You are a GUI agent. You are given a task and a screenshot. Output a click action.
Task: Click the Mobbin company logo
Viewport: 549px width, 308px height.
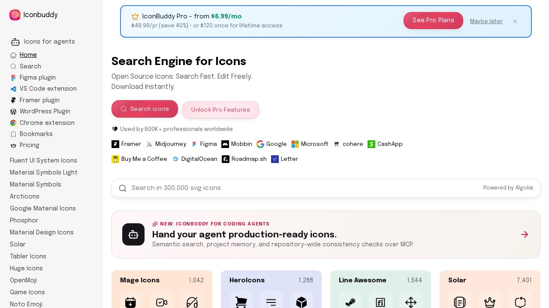click(x=225, y=144)
